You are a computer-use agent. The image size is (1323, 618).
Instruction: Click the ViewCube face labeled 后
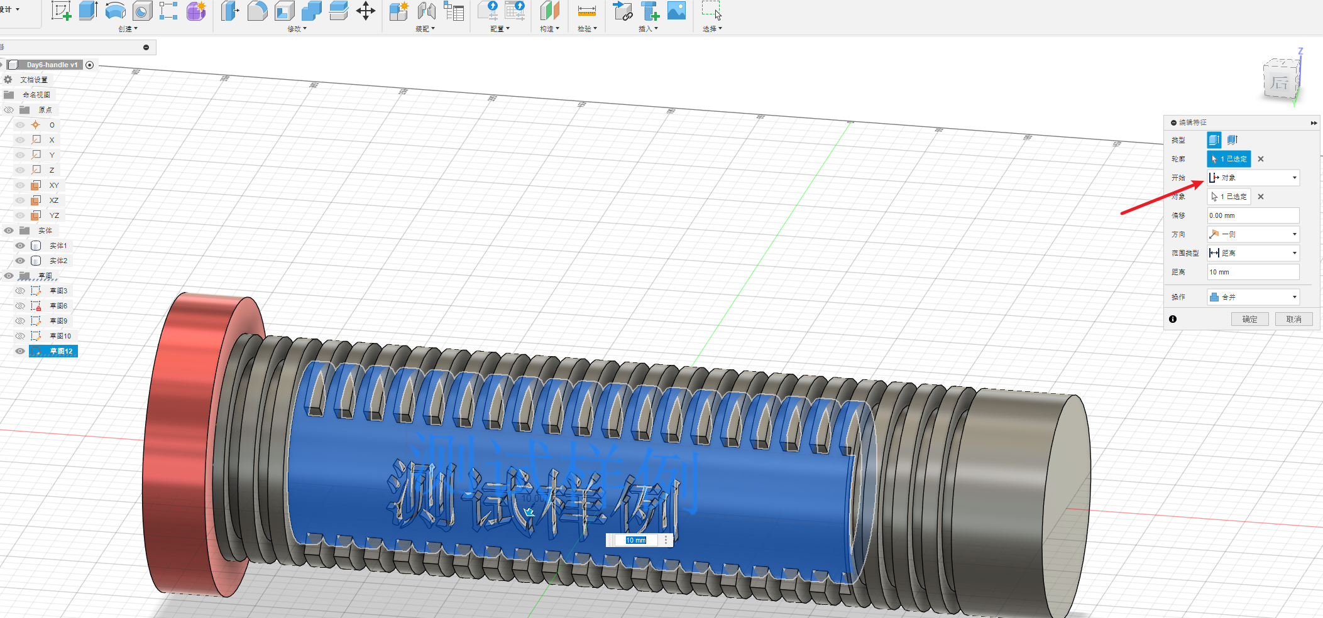(x=1280, y=82)
